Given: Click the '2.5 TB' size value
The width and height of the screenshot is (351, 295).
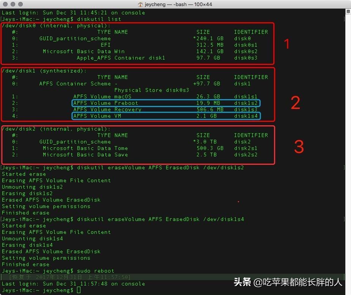Looking at the screenshot, I should (x=206, y=155).
